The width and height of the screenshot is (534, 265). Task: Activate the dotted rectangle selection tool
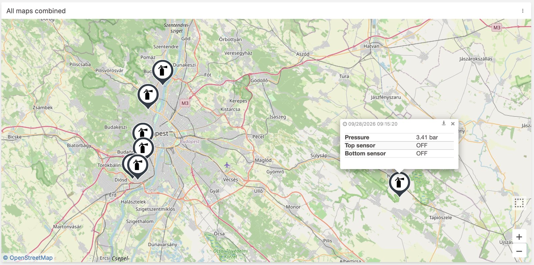pyautogui.click(x=519, y=203)
